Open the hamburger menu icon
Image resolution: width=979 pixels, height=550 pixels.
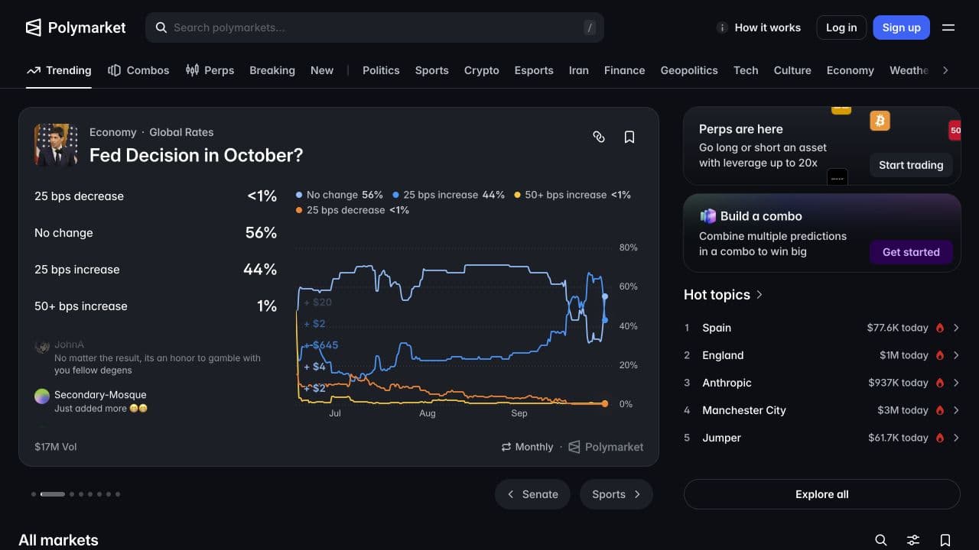[948, 27]
